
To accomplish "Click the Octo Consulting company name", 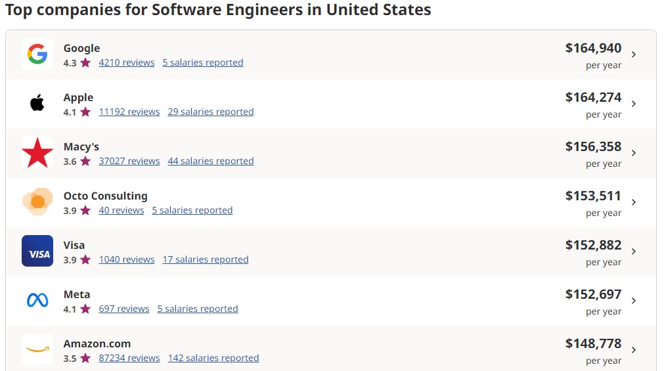I will click(x=106, y=196).
